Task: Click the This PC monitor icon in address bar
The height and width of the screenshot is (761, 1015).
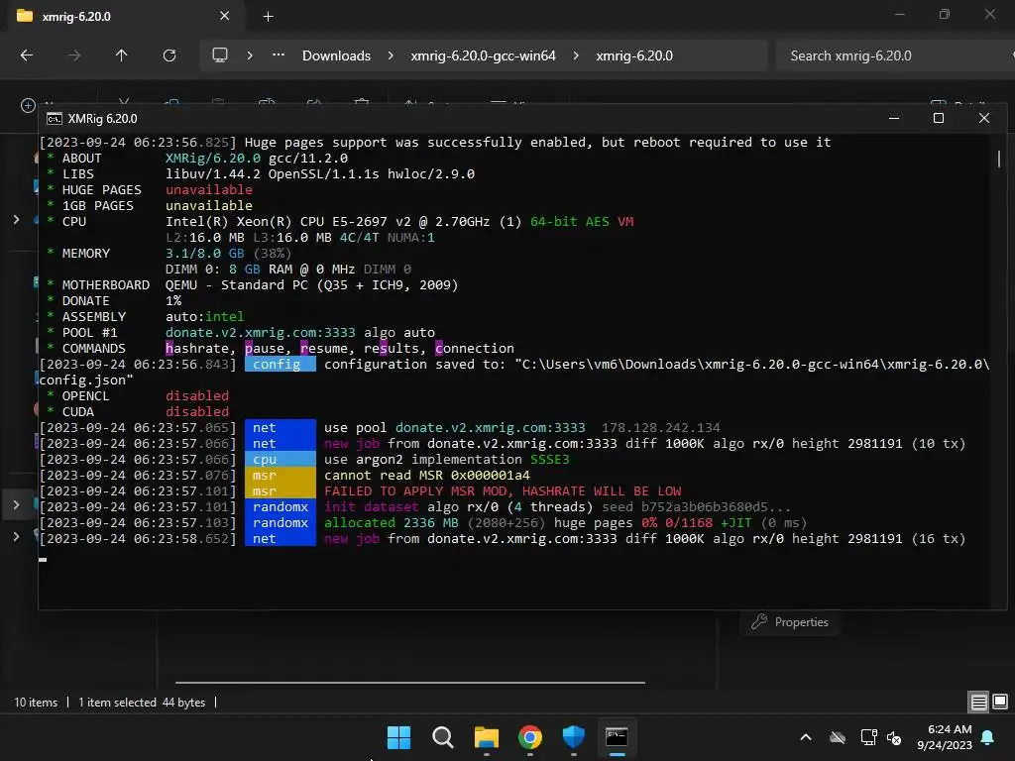Action: [220, 55]
